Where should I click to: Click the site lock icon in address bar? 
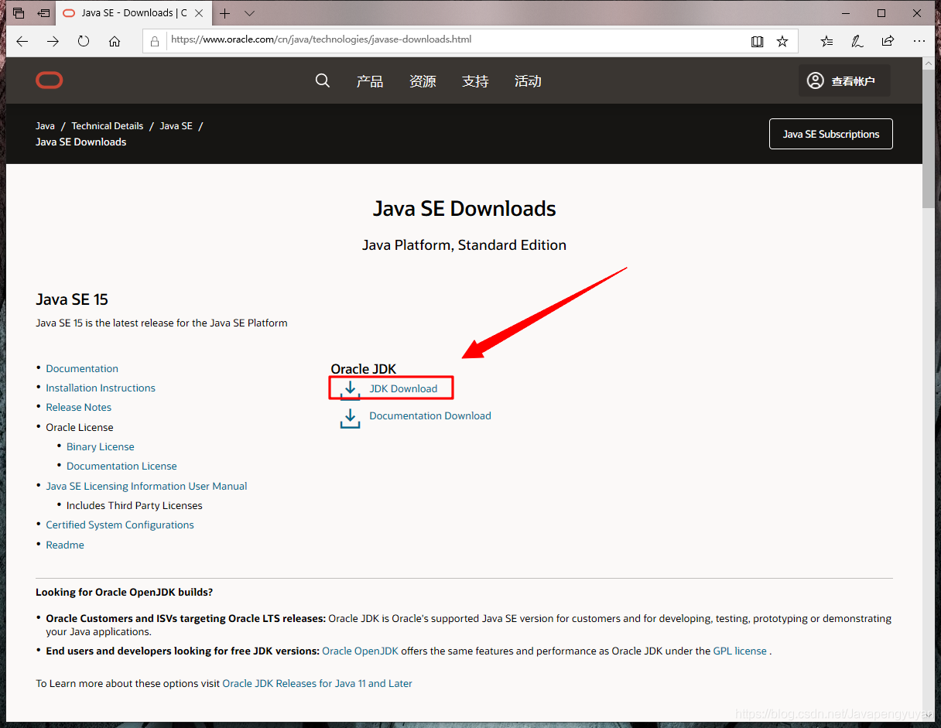[x=155, y=41]
